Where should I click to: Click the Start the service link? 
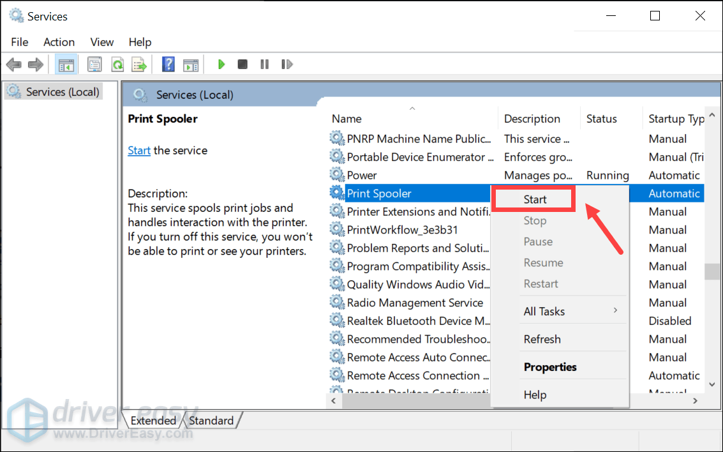[x=139, y=151]
